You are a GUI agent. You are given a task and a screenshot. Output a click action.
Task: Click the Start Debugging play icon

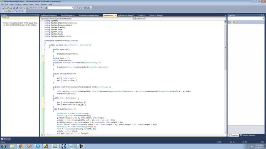click(x=42, y=8)
